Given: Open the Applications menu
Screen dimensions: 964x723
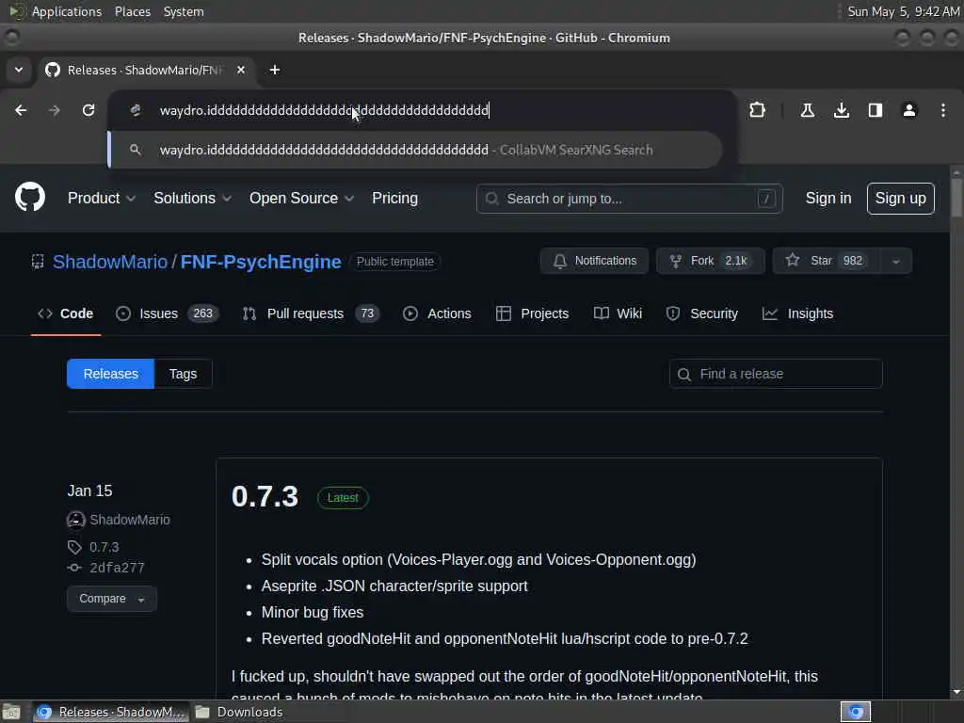Looking at the screenshot, I should click(67, 11).
